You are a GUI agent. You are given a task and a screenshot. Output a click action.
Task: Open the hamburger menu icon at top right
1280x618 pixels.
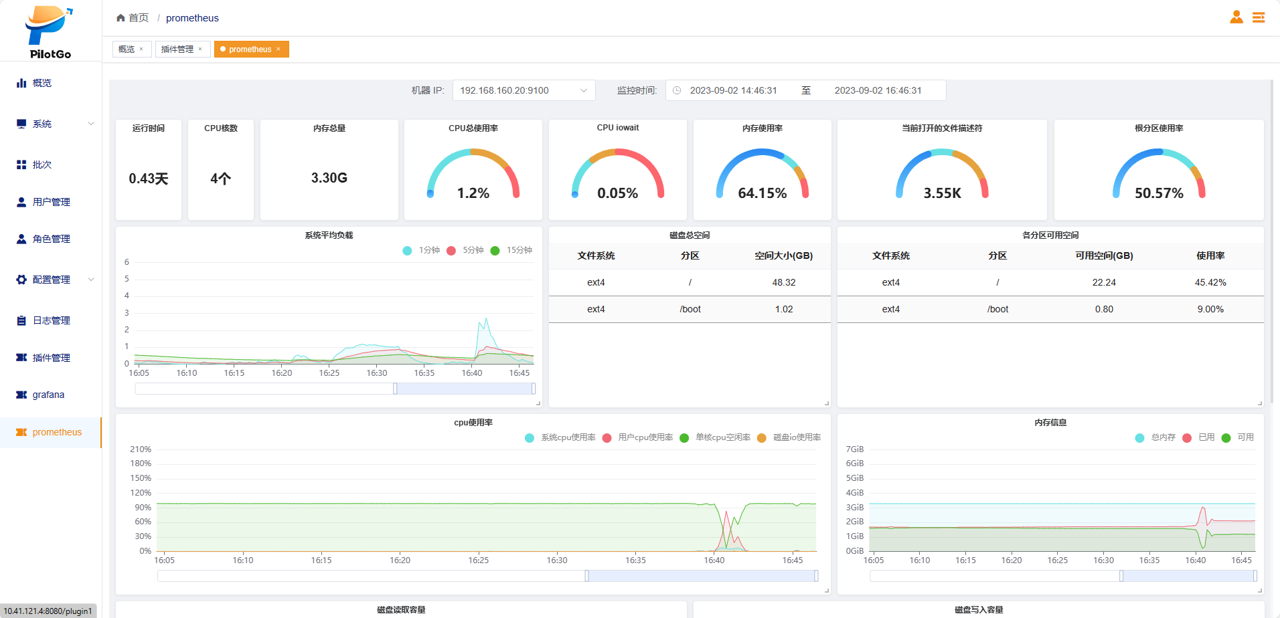(1259, 17)
